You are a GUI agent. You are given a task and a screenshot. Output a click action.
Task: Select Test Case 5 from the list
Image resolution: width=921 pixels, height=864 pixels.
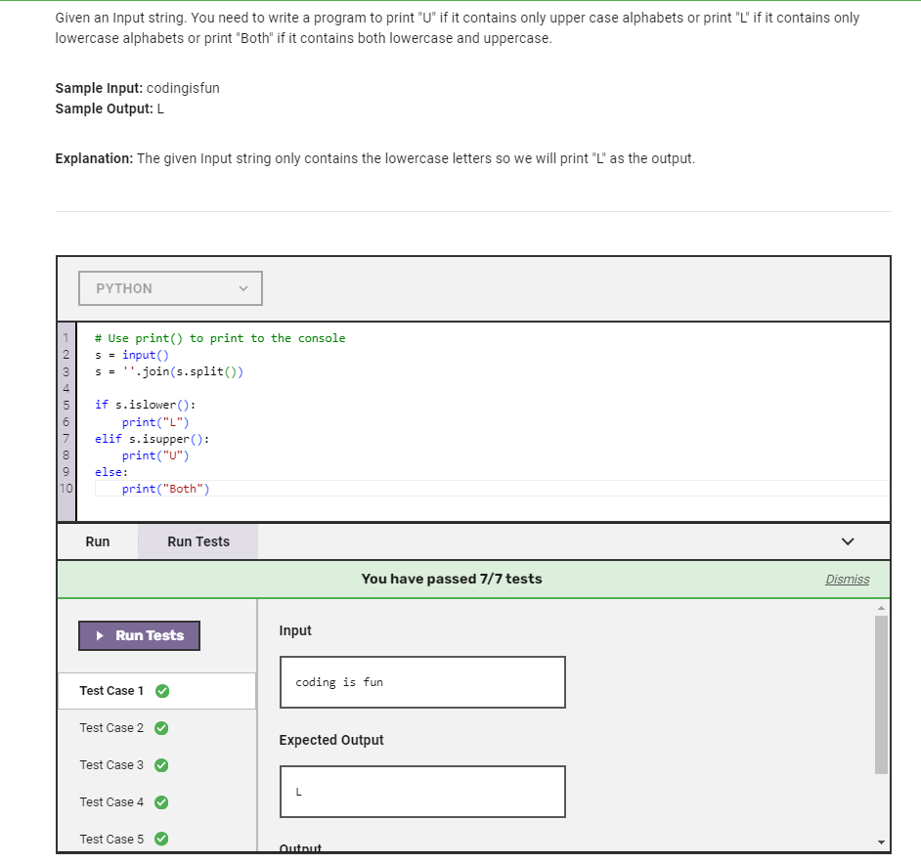click(x=110, y=839)
